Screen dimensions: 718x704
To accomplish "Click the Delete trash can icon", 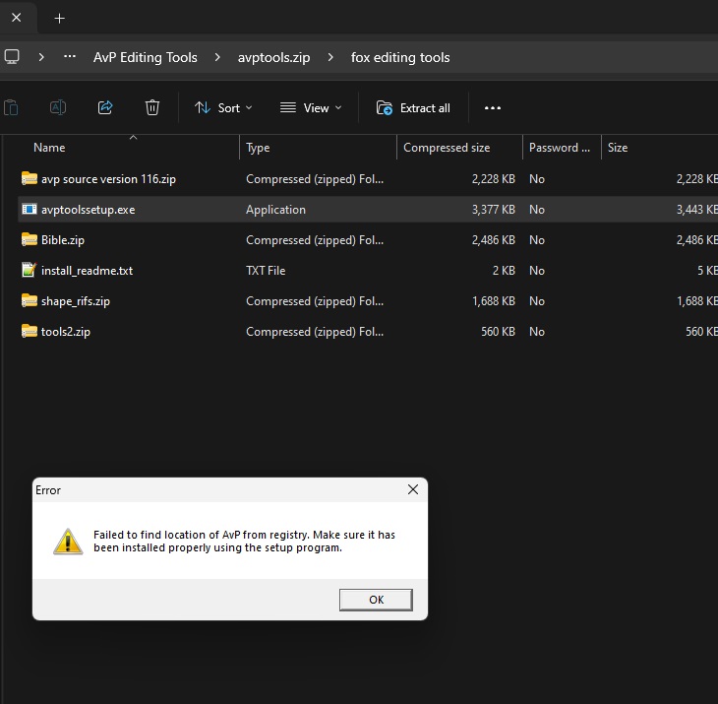I will [152, 107].
